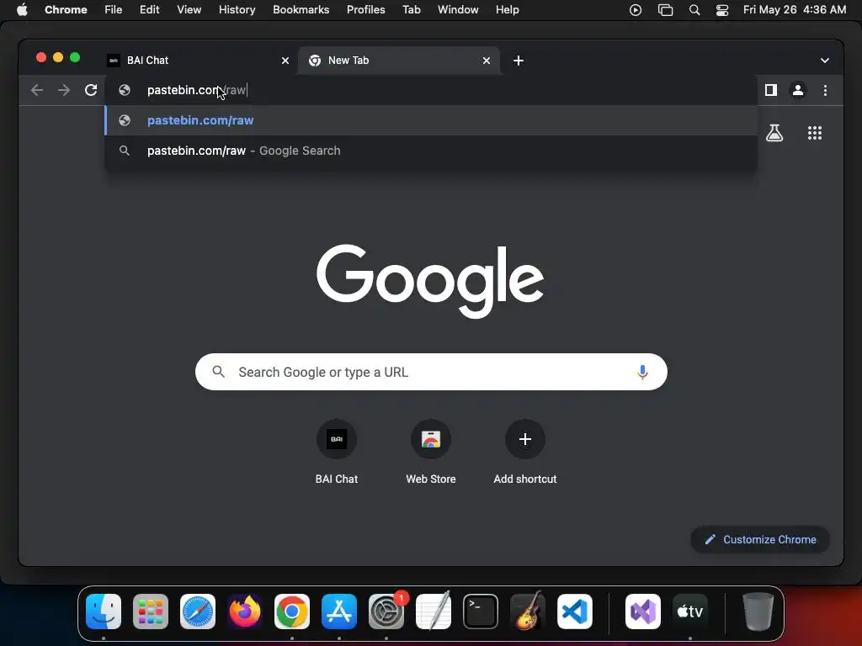862x646 pixels.
Task: Open System Settings from the Dock
Action: click(386, 611)
